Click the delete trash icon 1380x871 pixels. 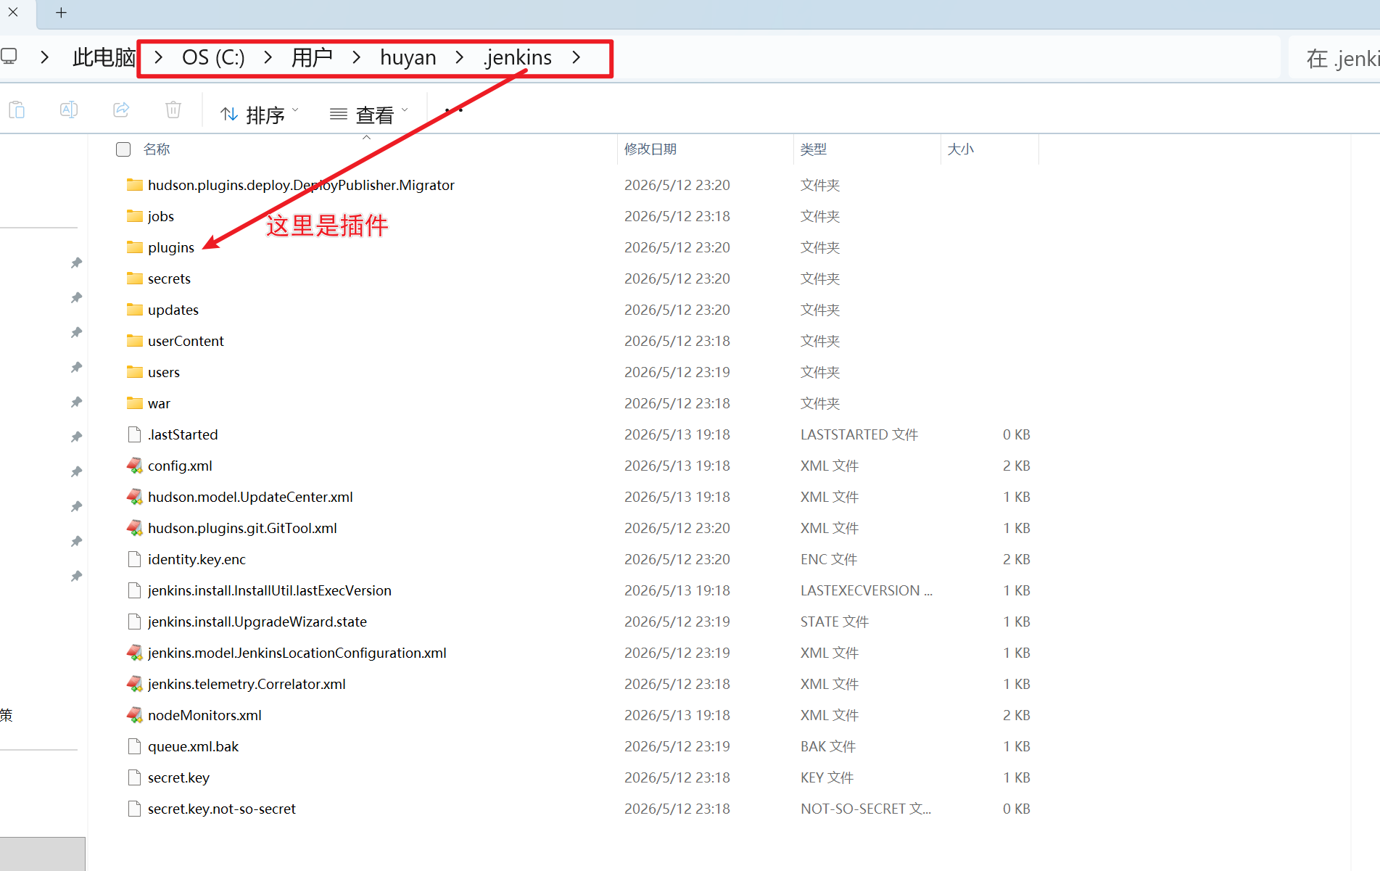point(173,110)
